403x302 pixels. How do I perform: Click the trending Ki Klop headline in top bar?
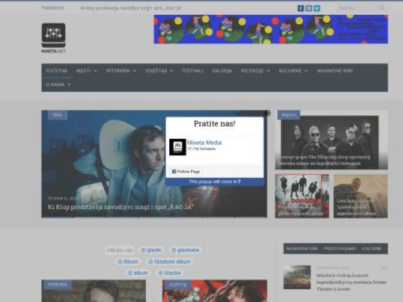132,8
